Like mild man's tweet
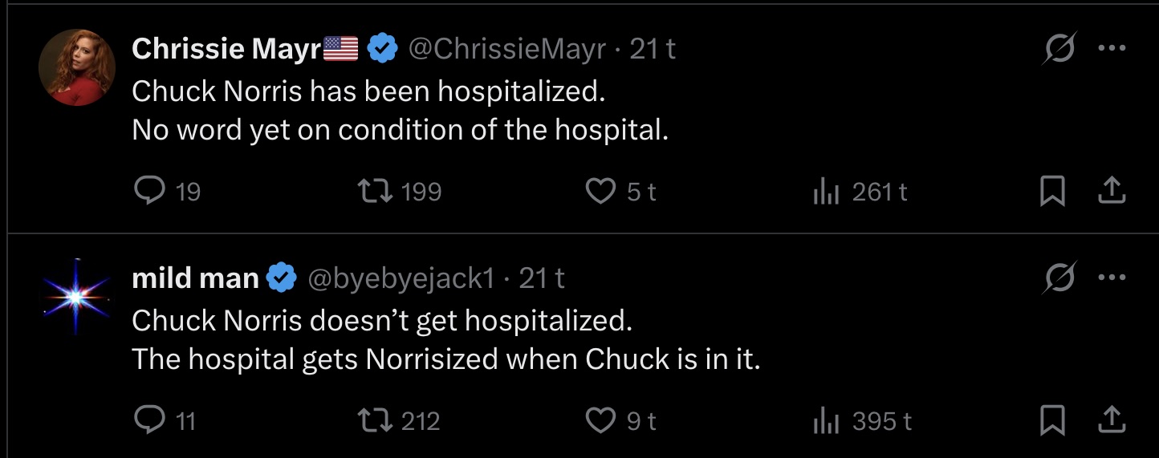 point(600,420)
